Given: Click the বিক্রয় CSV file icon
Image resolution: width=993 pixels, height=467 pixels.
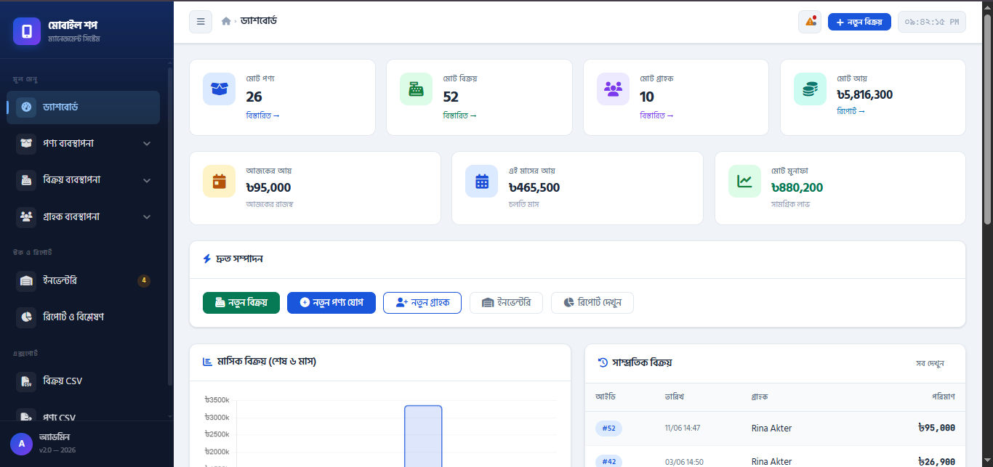Looking at the screenshot, I should coord(26,381).
